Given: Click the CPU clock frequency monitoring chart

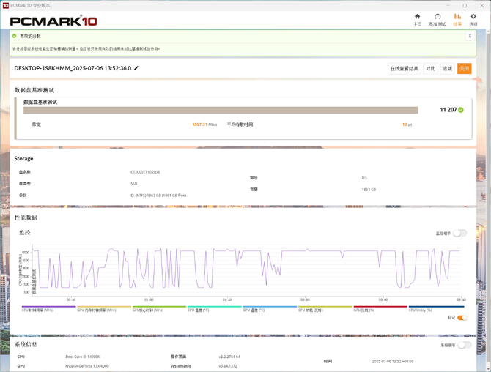Looking at the screenshot, I should click(245, 270).
